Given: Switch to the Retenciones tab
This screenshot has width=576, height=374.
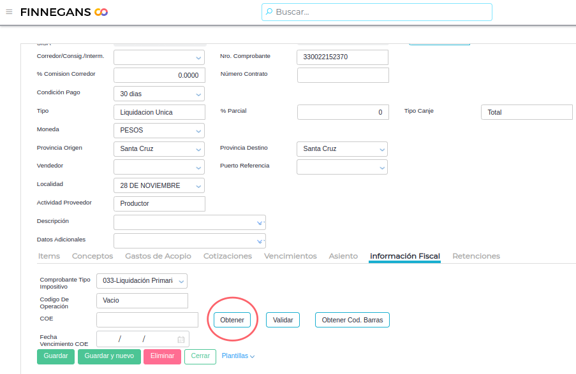Looking at the screenshot, I should 476,256.
